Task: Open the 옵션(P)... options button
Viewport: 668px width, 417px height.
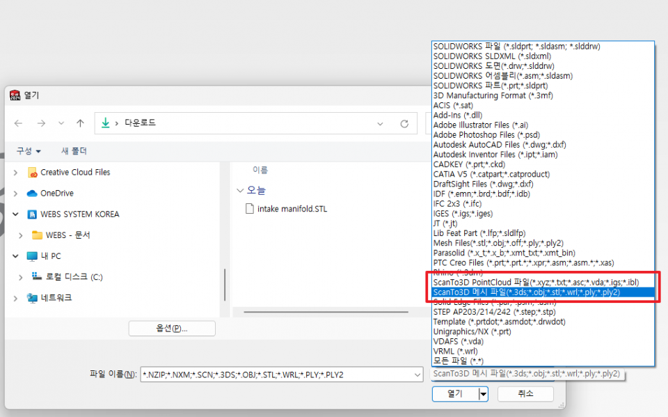Action: (172, 329)
